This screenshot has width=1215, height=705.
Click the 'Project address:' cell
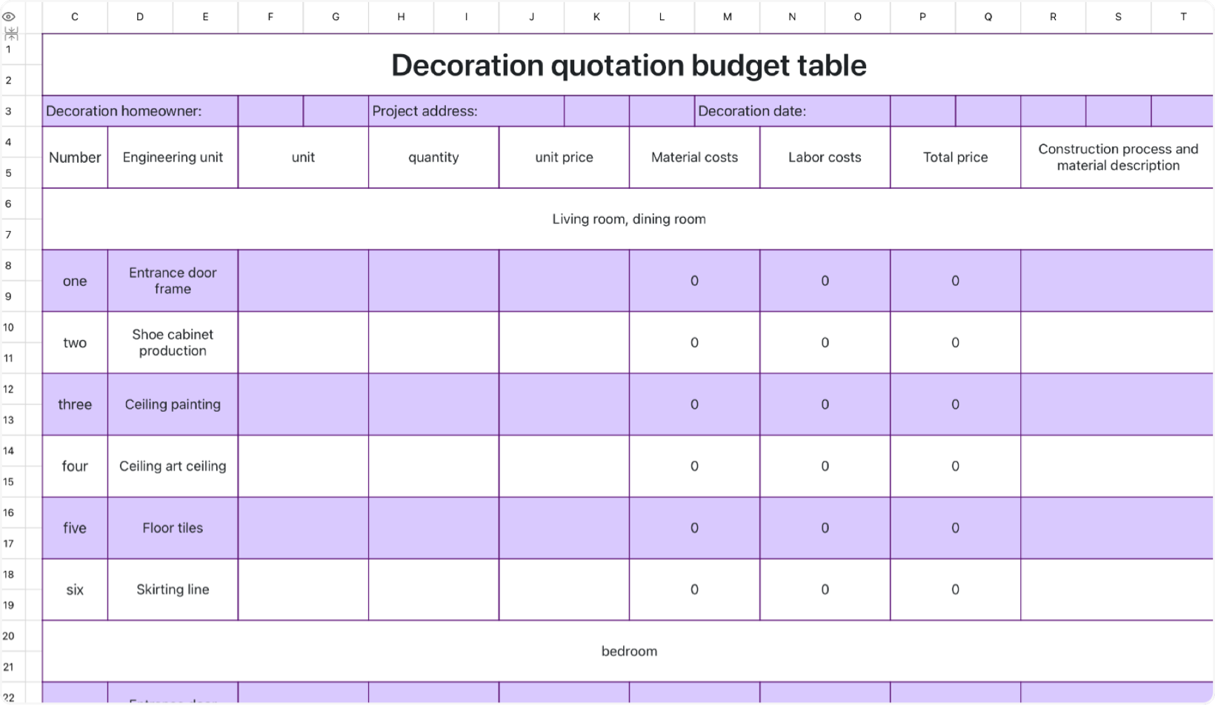tap(466, 111)
